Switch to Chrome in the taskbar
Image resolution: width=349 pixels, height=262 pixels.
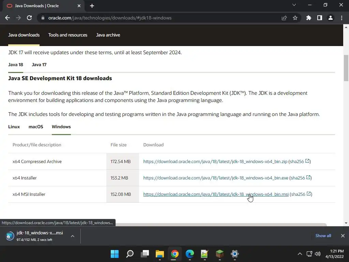pos(175,254)
